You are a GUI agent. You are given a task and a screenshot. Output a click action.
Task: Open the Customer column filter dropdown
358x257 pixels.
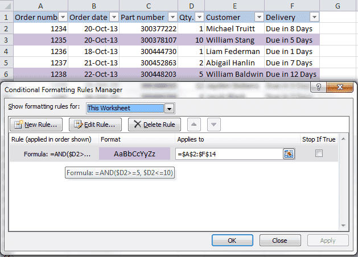click(x=258, y=17)
